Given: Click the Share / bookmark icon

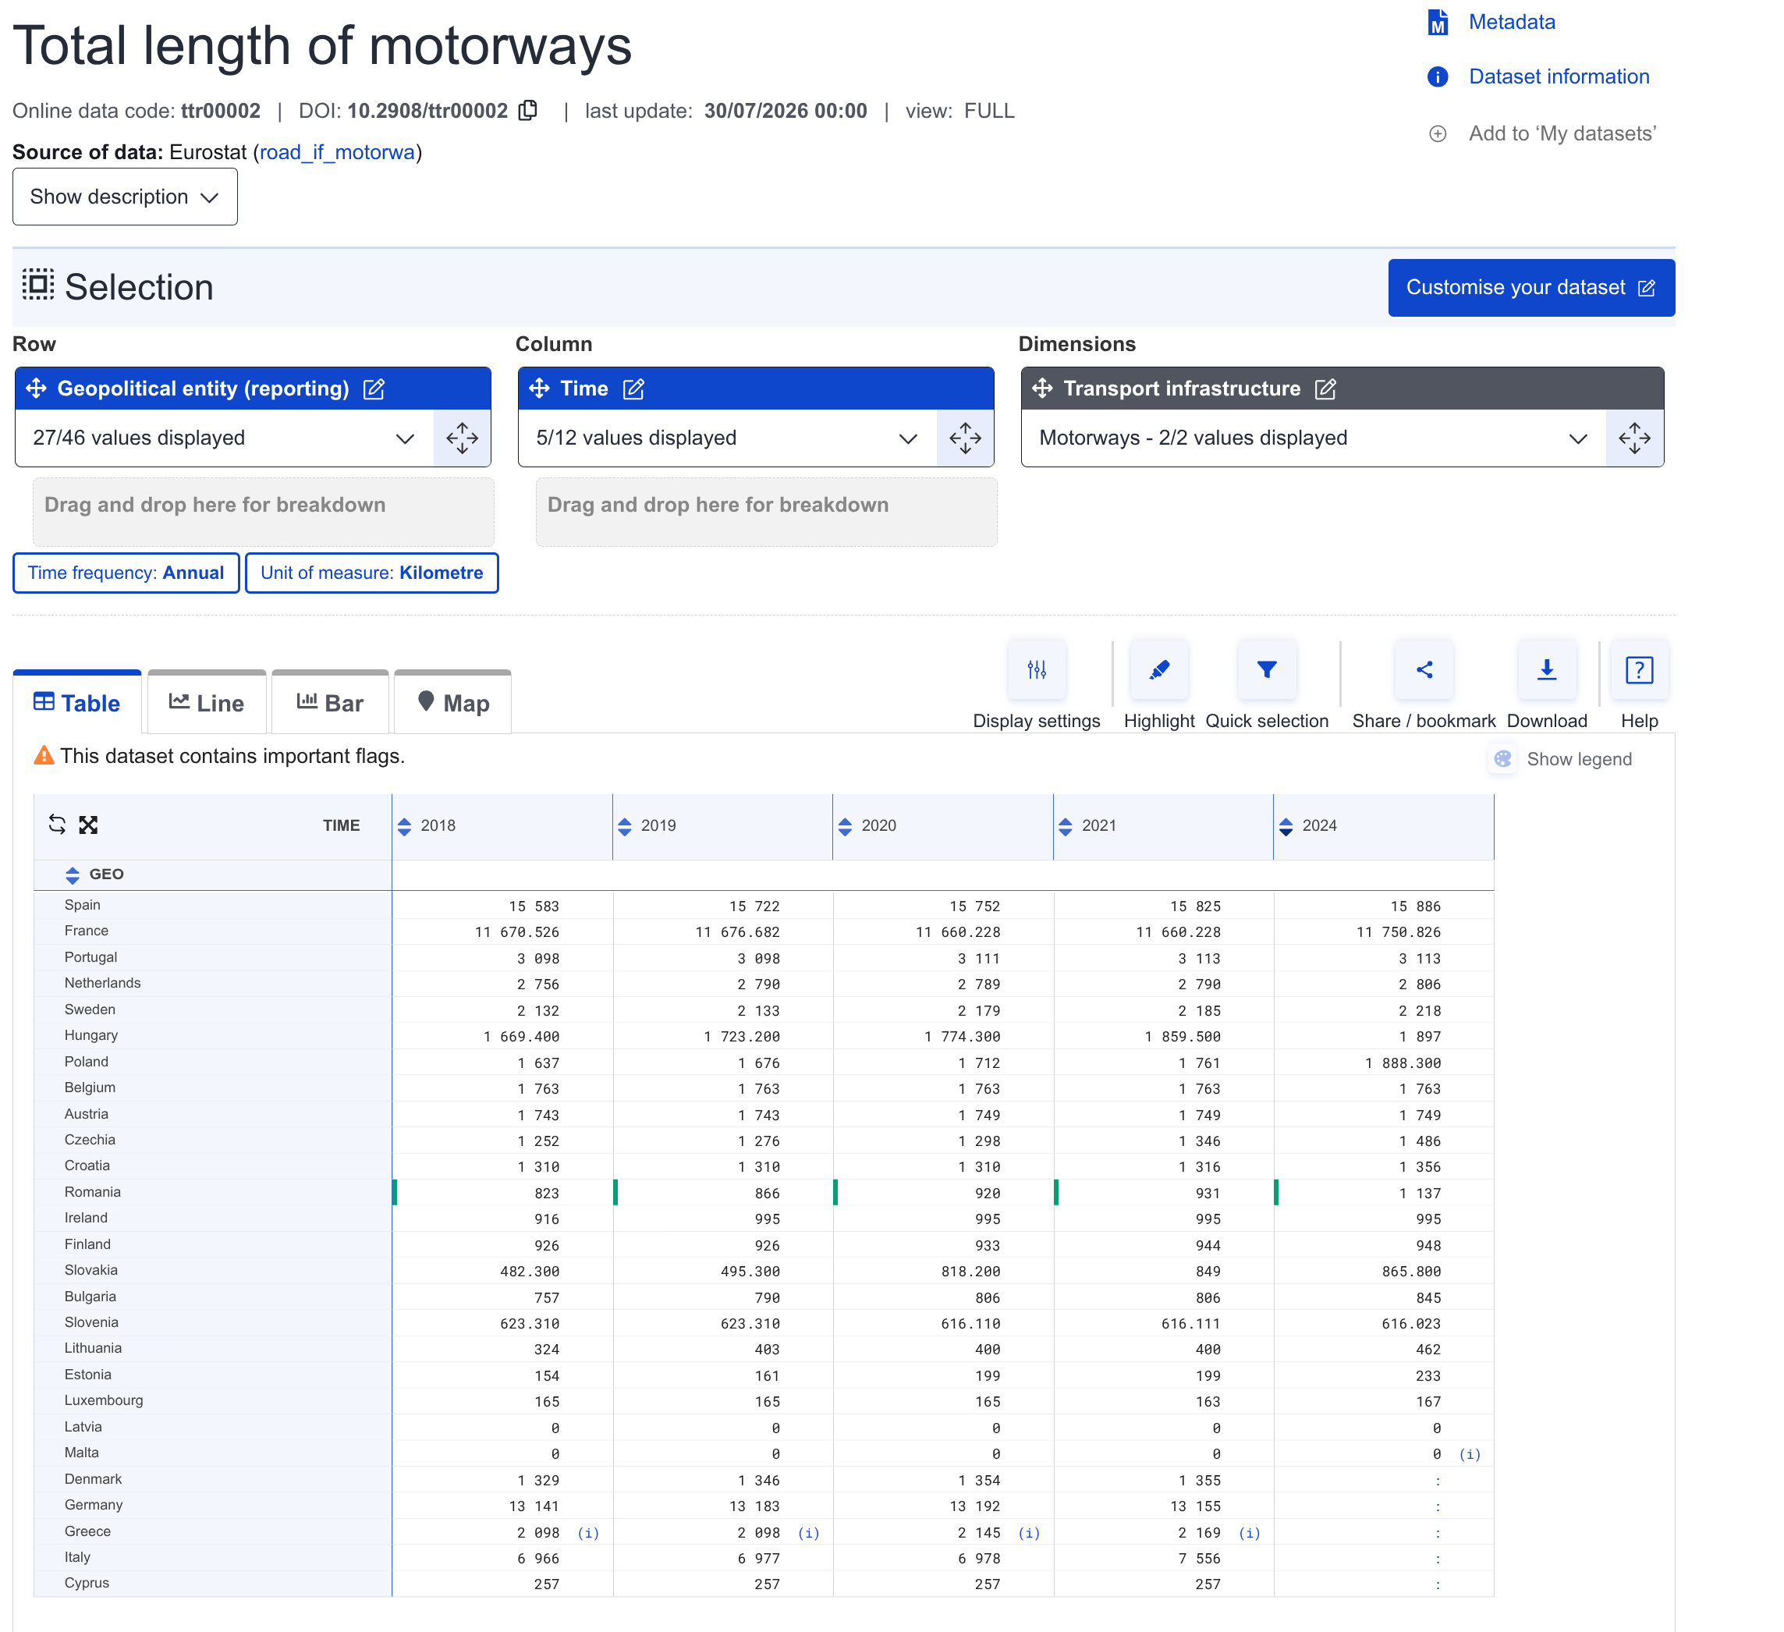Looking at the screenshot, I should tap(1423, 670).
